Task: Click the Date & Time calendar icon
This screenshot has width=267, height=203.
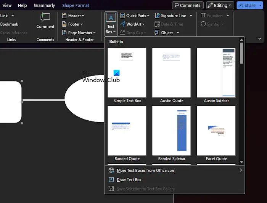Action: 157,24
